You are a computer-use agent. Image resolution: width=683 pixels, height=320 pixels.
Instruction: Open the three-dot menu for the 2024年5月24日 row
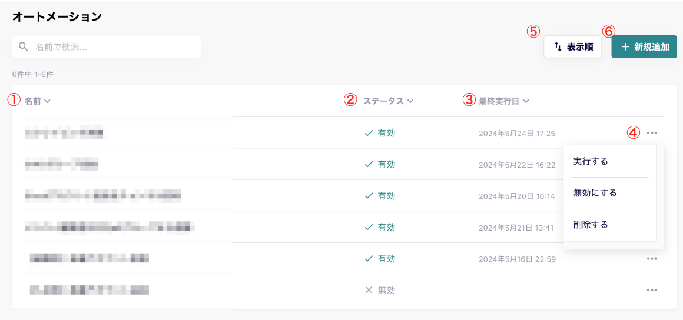[651, 133]
